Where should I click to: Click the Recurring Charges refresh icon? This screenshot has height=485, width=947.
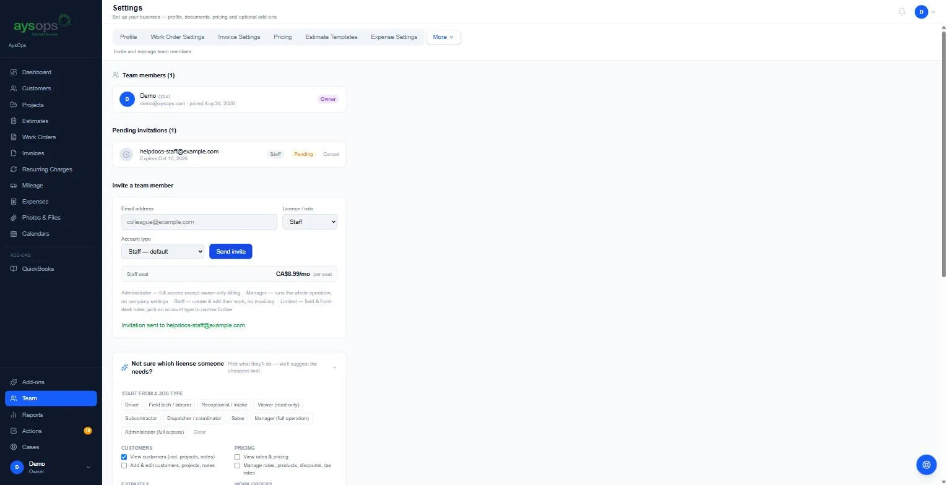(14, 170)
